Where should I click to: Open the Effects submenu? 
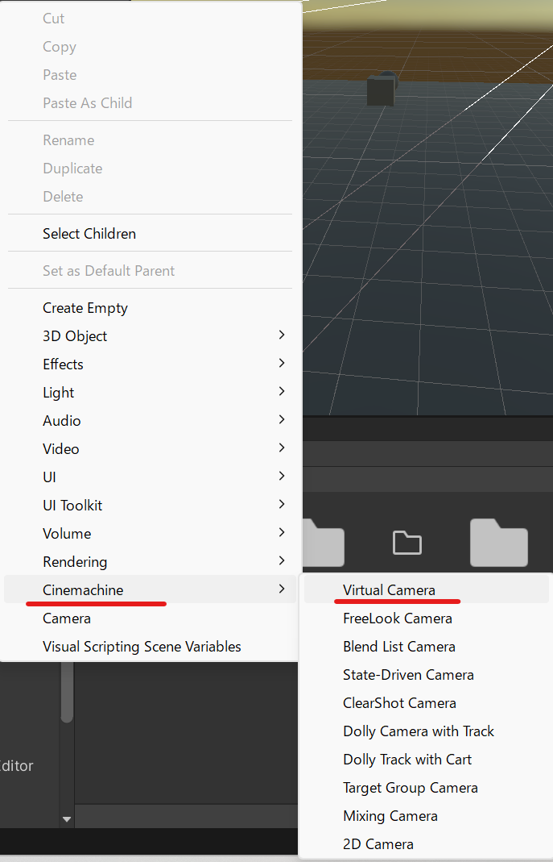click(63, 364)
